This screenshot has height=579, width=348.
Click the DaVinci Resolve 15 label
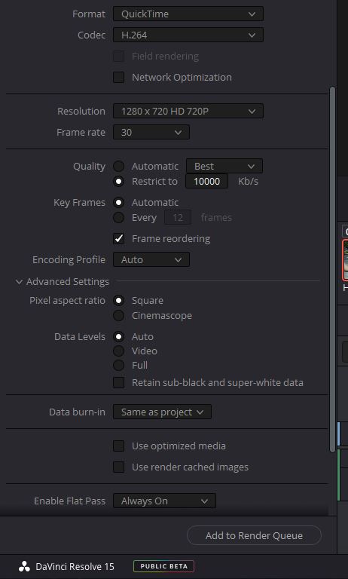tap(75, 566)
